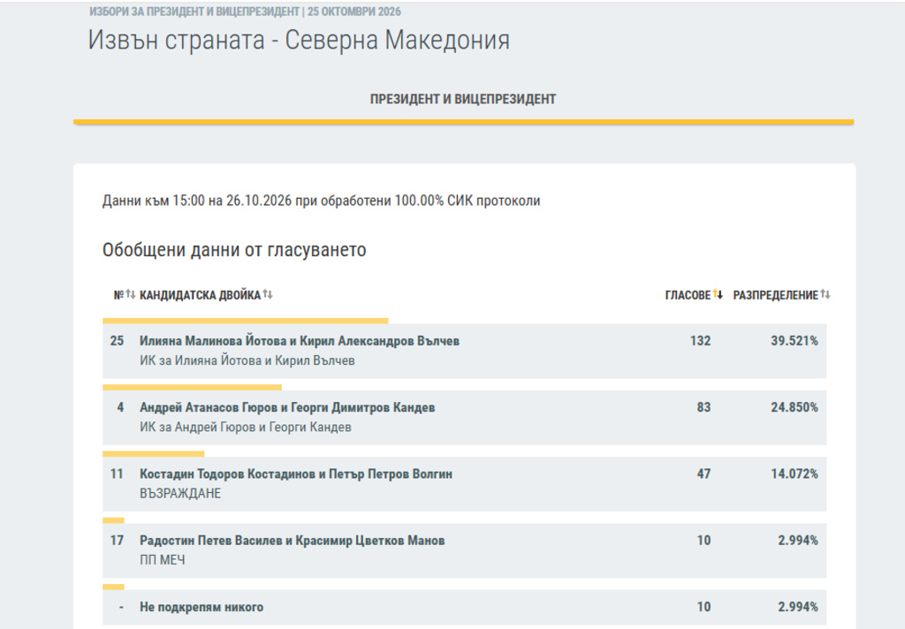This screenshot has width=905, height=629.
Task: Click vote count 132
Action: coord(700,341)
